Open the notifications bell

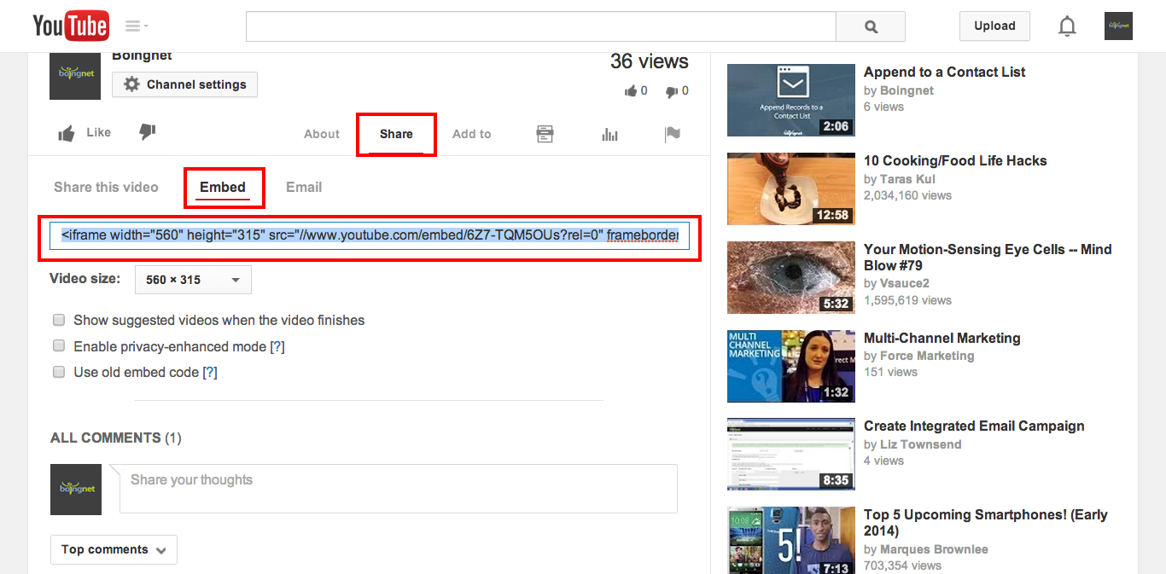[x=1067, y=26]
